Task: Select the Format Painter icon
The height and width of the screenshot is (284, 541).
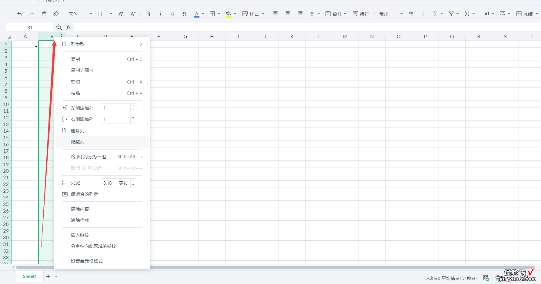Action: pos(44,14)
